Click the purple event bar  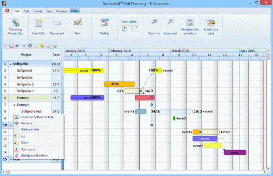(235, 152)
